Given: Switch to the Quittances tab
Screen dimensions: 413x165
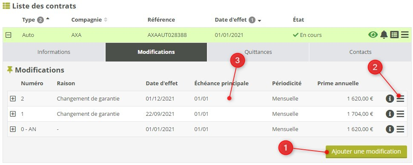Looking at the screenshot, I should [258, 52].
